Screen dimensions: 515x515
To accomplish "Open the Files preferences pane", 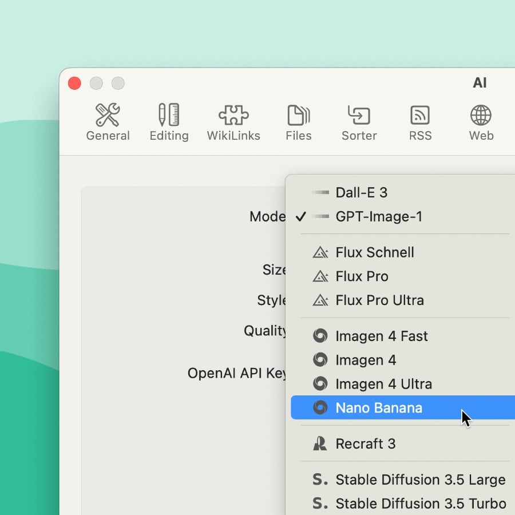I will pos(298,122).
